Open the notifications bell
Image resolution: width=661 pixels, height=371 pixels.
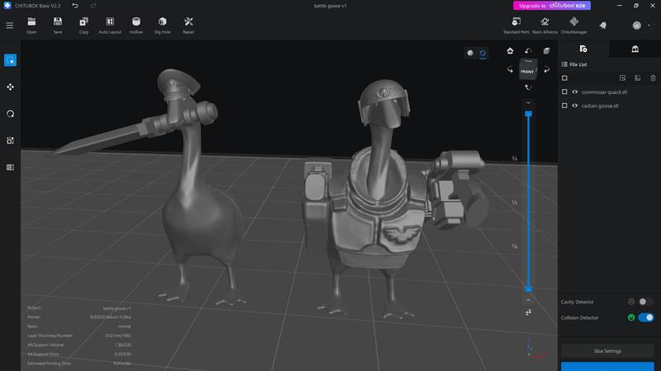pos(603,26)
